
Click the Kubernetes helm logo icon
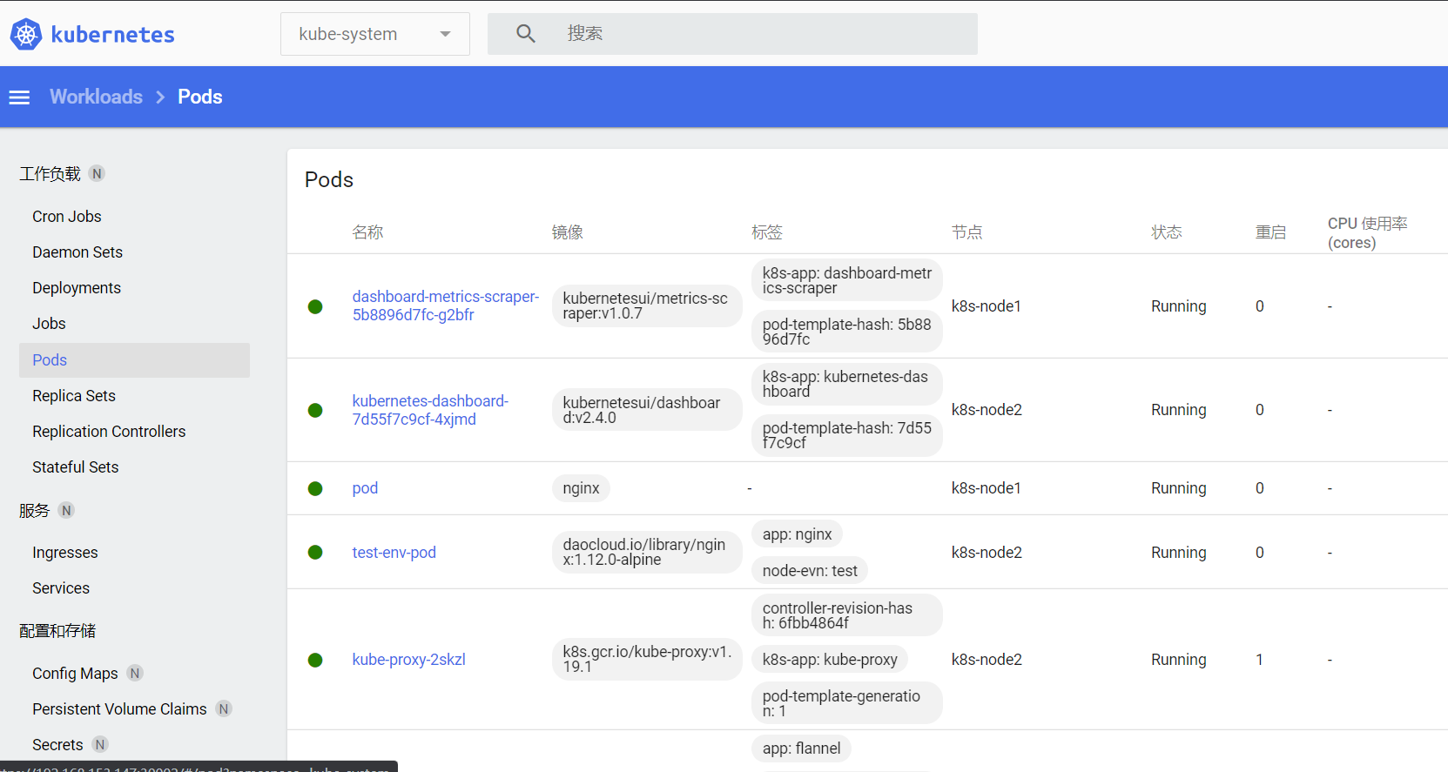click(26, 35)
